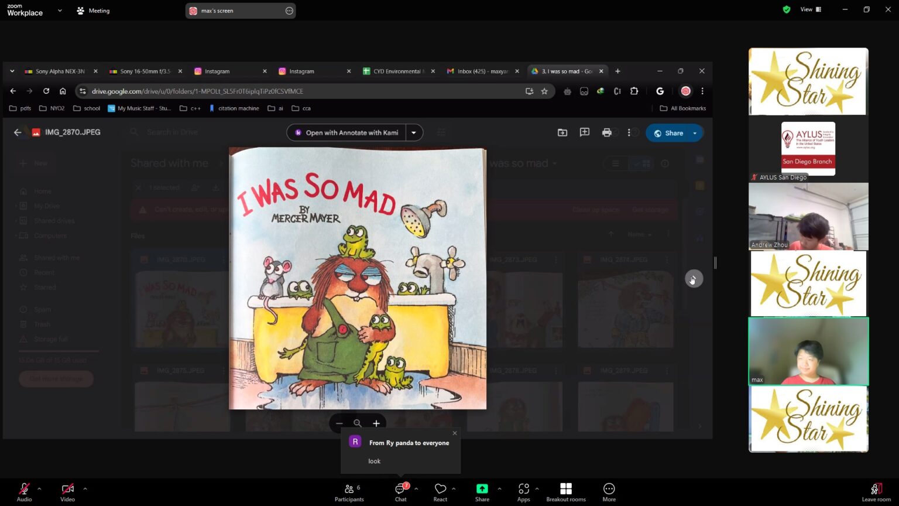This screenshot has height=506, width=899.
Task: Switch to the first Instagram tab
Action: [230, 71]
